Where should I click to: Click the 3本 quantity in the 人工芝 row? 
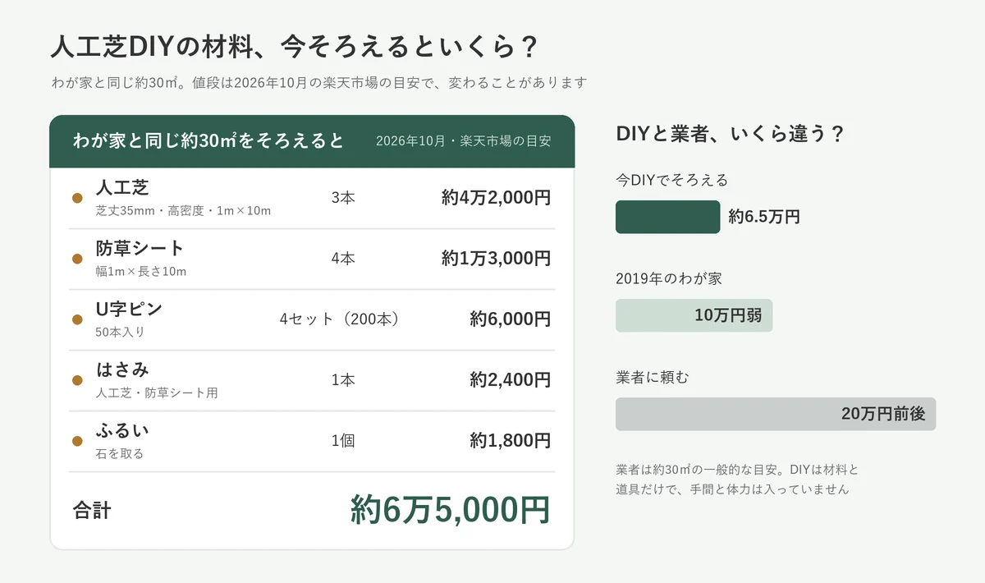[x=343, y=198]
